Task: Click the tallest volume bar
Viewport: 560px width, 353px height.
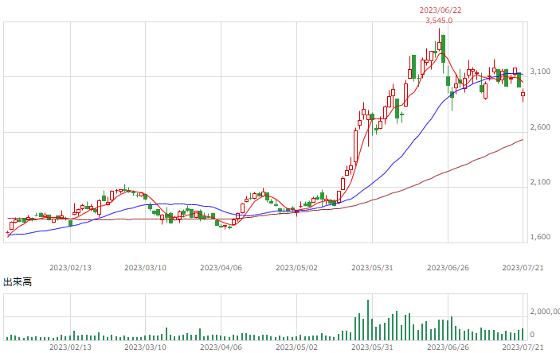Action: tap(368, 320)
